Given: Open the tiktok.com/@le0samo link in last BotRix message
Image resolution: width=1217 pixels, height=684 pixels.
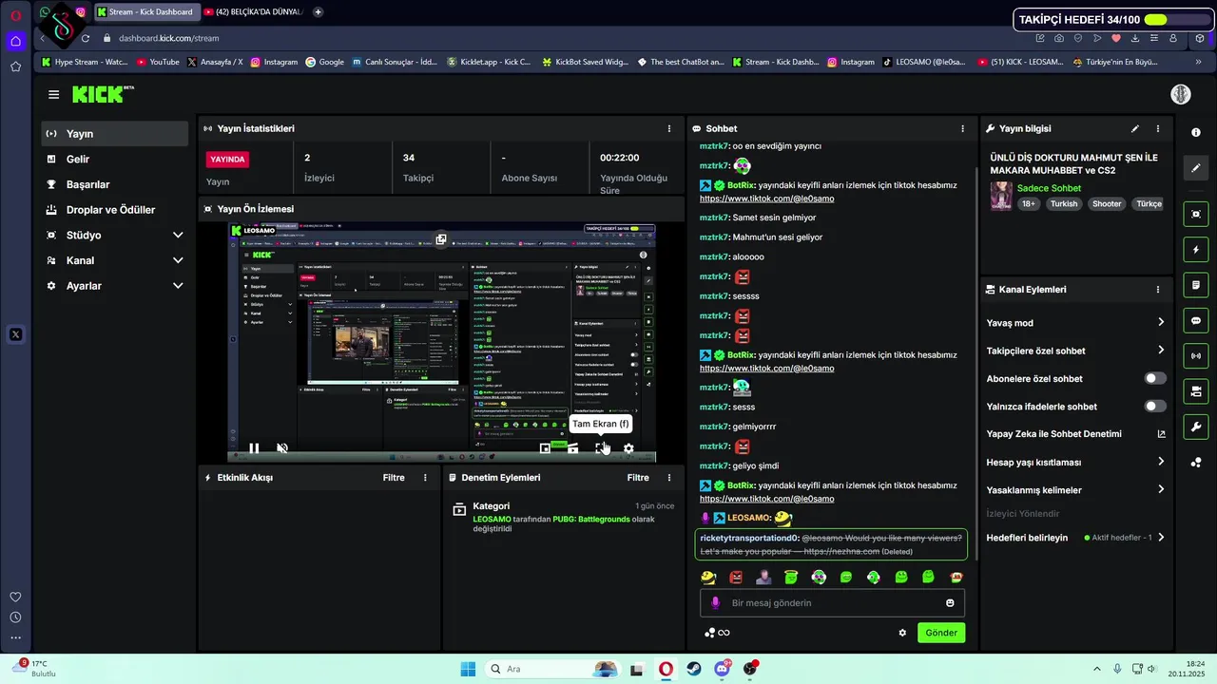Looking at the screenshot, I should click(x=766, y=499).
